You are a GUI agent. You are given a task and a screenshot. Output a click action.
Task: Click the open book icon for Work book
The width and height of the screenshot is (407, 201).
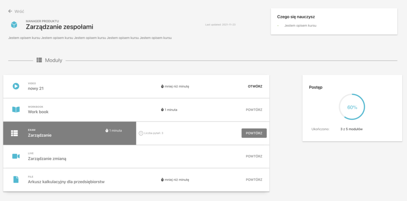(x=16, y=110)
